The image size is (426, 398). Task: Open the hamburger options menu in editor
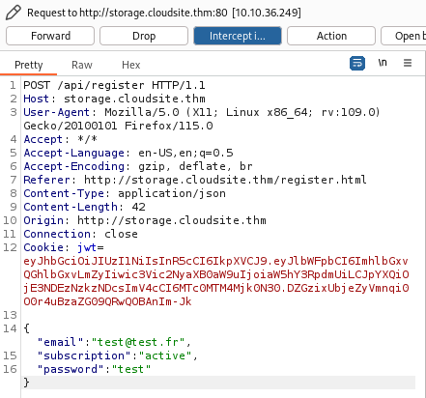(408, 63)
